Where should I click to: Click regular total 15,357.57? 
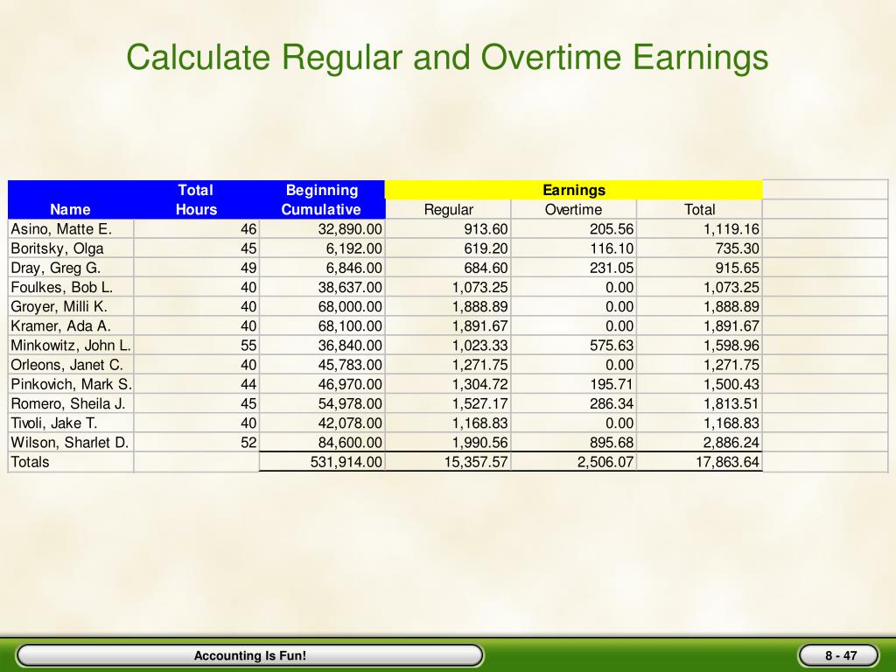point(476,462)
